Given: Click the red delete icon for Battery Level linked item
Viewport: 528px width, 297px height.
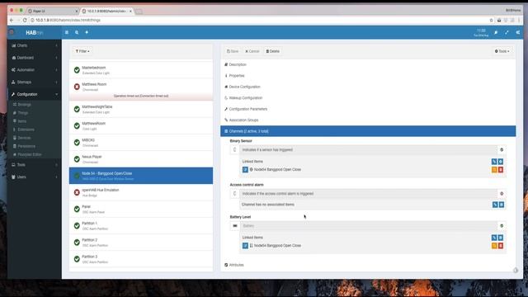Looking at the screenshot, I should click(501, 246).
